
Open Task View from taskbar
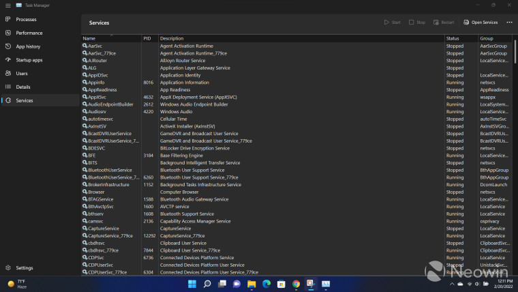(222, 284)
